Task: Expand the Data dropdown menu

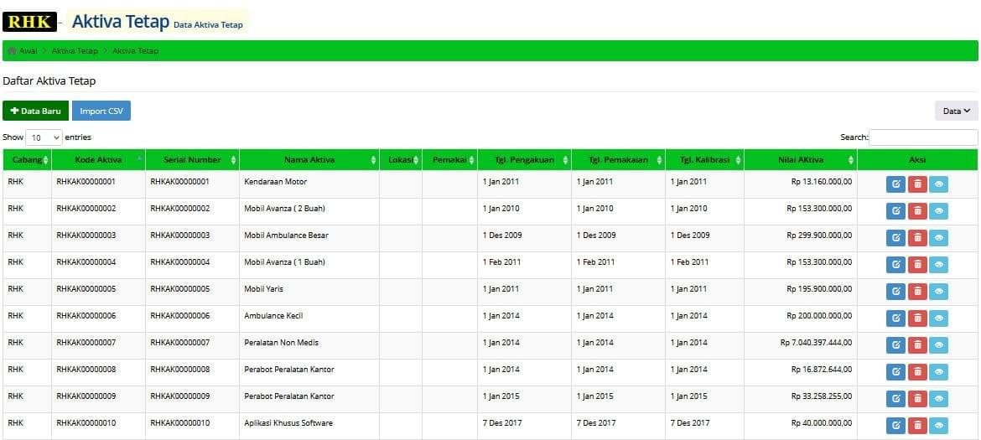Action: (956, 111)
